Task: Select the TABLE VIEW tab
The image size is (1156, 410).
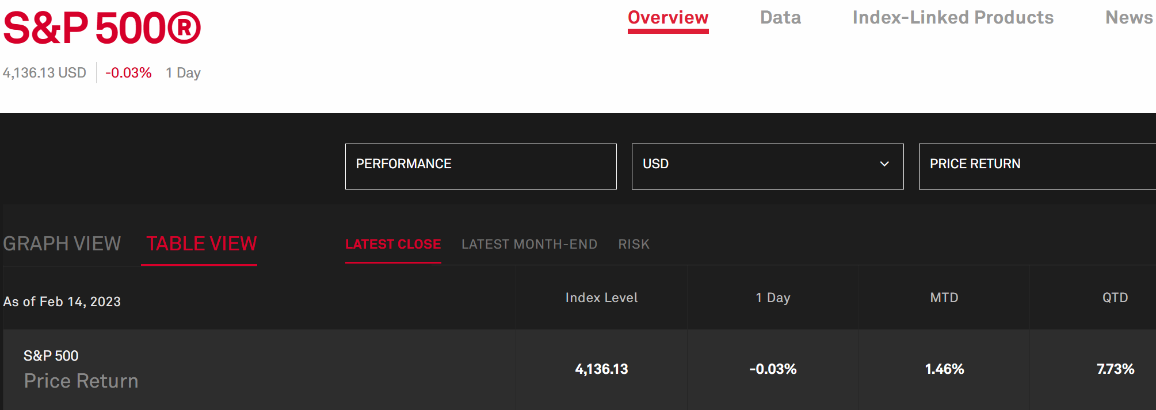Action: point(201,243)
